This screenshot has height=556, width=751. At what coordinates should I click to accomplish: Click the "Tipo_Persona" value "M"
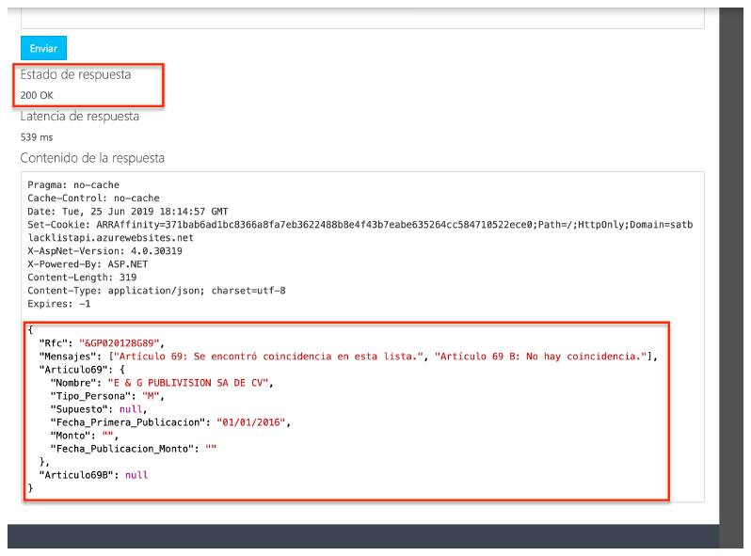coord(151,396)
